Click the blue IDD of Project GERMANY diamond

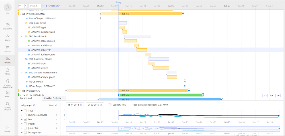[185, 86]
